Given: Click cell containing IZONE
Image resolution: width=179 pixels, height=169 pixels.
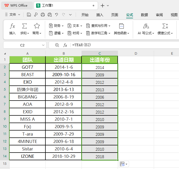Looking at the screenshot, I should click(x=27, y=156).
